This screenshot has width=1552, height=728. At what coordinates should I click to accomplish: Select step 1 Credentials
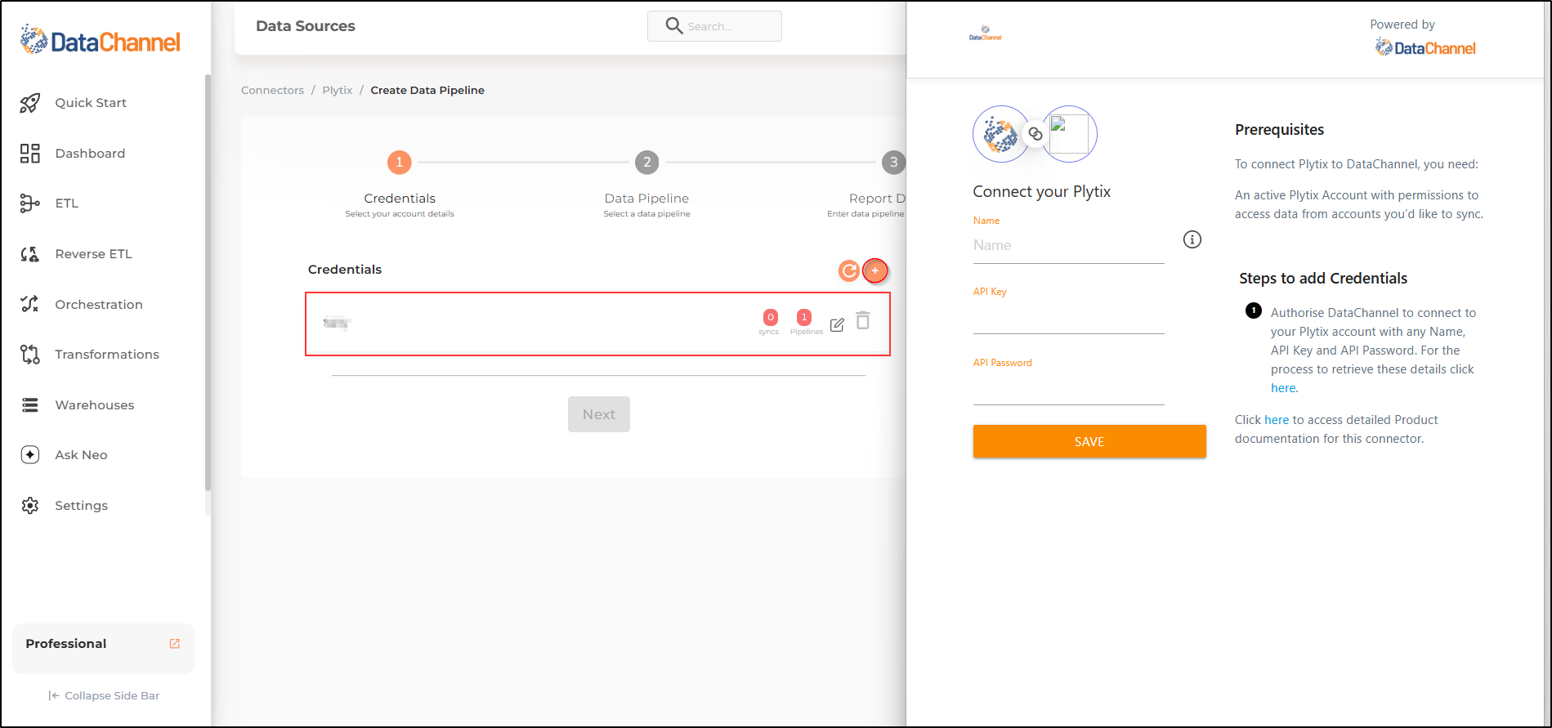coord(400,162)
